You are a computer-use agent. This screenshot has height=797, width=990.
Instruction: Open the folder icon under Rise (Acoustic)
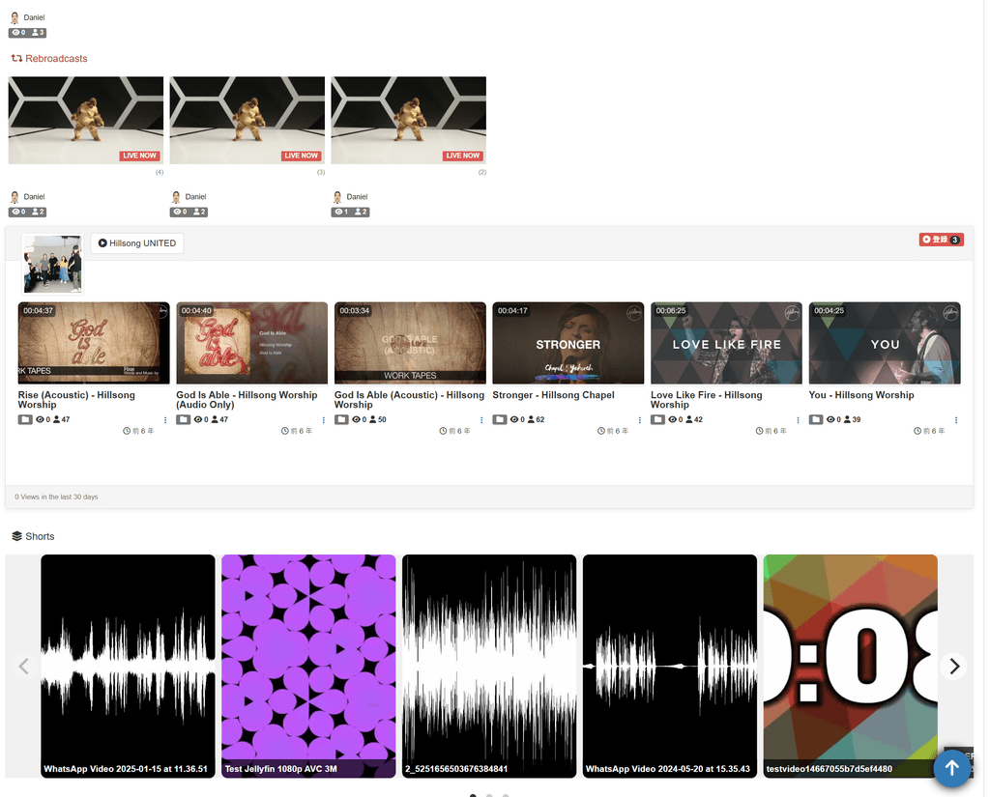click(25, 419)
